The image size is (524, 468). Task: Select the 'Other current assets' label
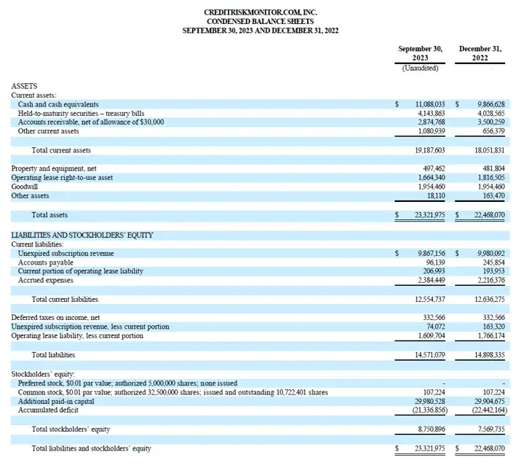pos(49,131)
